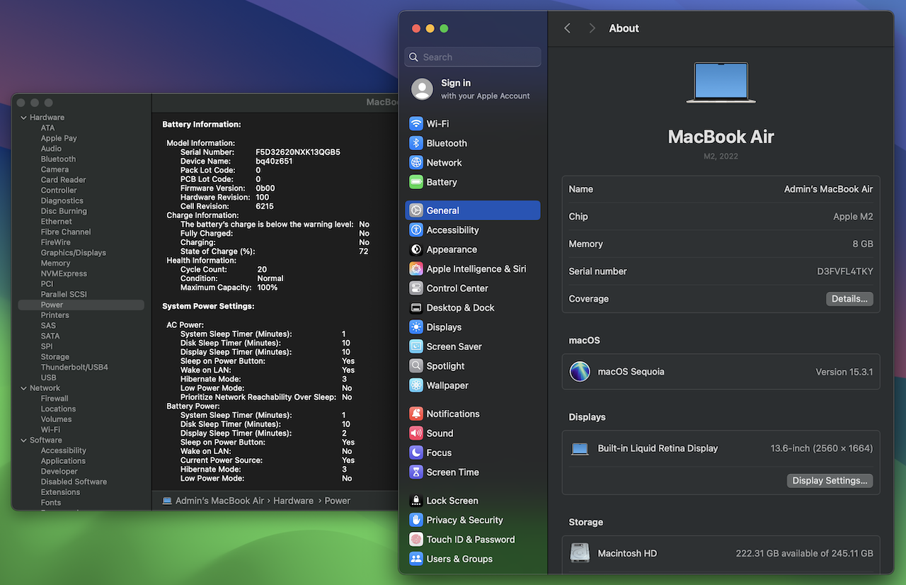Select NVMExpress in Hardware list
Viewport: 906px width, 585px height.
[64, 273]
